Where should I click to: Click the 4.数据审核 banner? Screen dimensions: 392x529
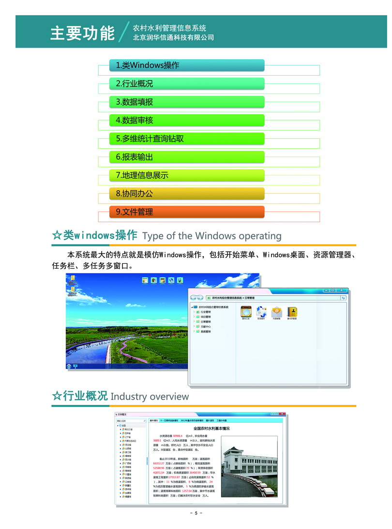(187, 120)
